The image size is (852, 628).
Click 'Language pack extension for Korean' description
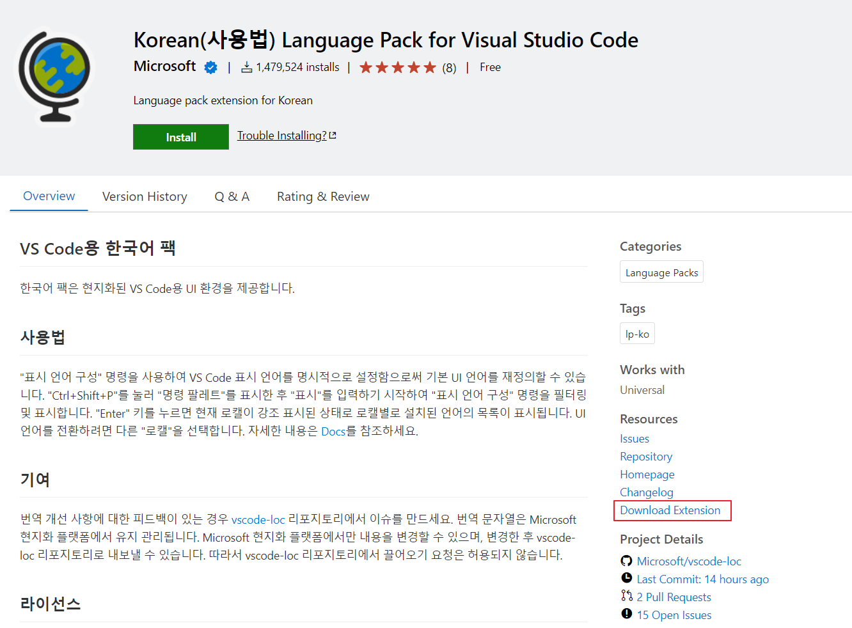[x=223, y=100]
